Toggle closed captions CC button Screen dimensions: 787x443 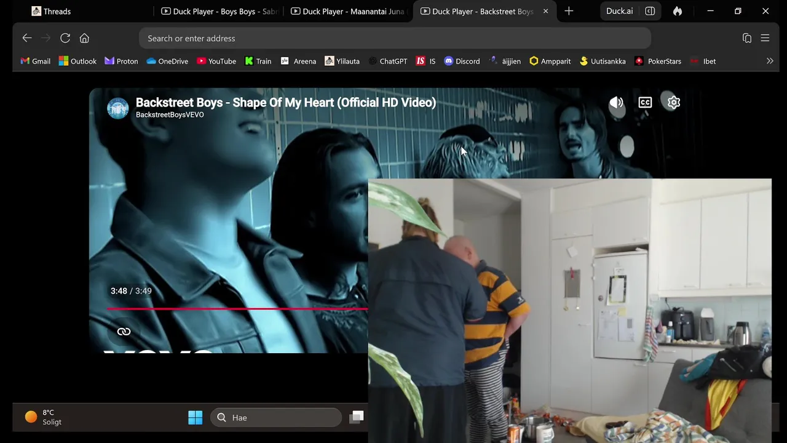[x=645, y=103]
